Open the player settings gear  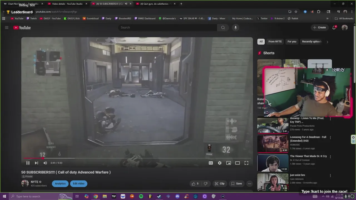point(220,163)
